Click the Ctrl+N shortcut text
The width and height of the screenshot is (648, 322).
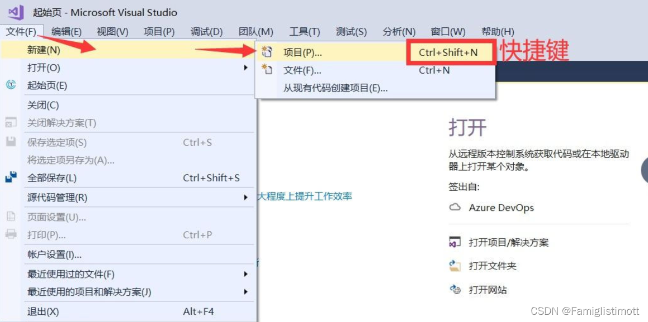tap(434, 70)
